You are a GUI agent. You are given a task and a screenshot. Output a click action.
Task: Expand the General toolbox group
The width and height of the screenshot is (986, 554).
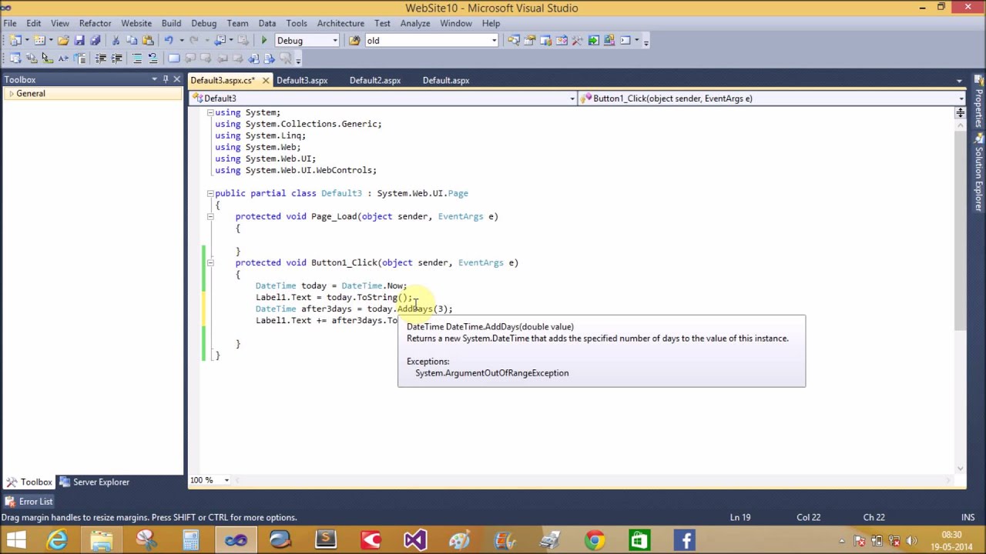coord(11,94)
